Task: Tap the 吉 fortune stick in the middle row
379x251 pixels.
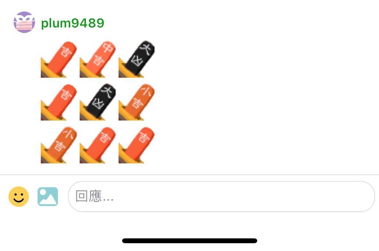Action: click(59, 102)
